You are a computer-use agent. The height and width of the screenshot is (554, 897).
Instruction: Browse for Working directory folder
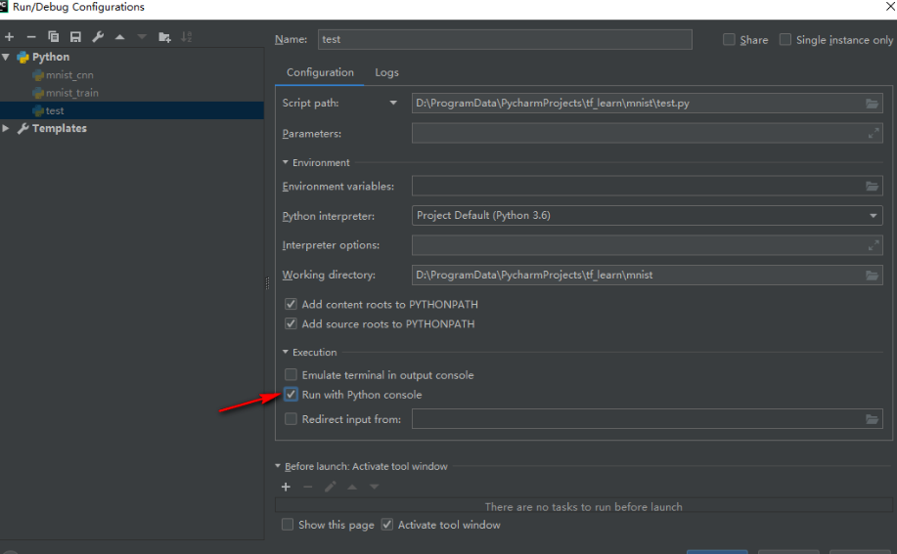pyautogui.click(x=872, y=276)
